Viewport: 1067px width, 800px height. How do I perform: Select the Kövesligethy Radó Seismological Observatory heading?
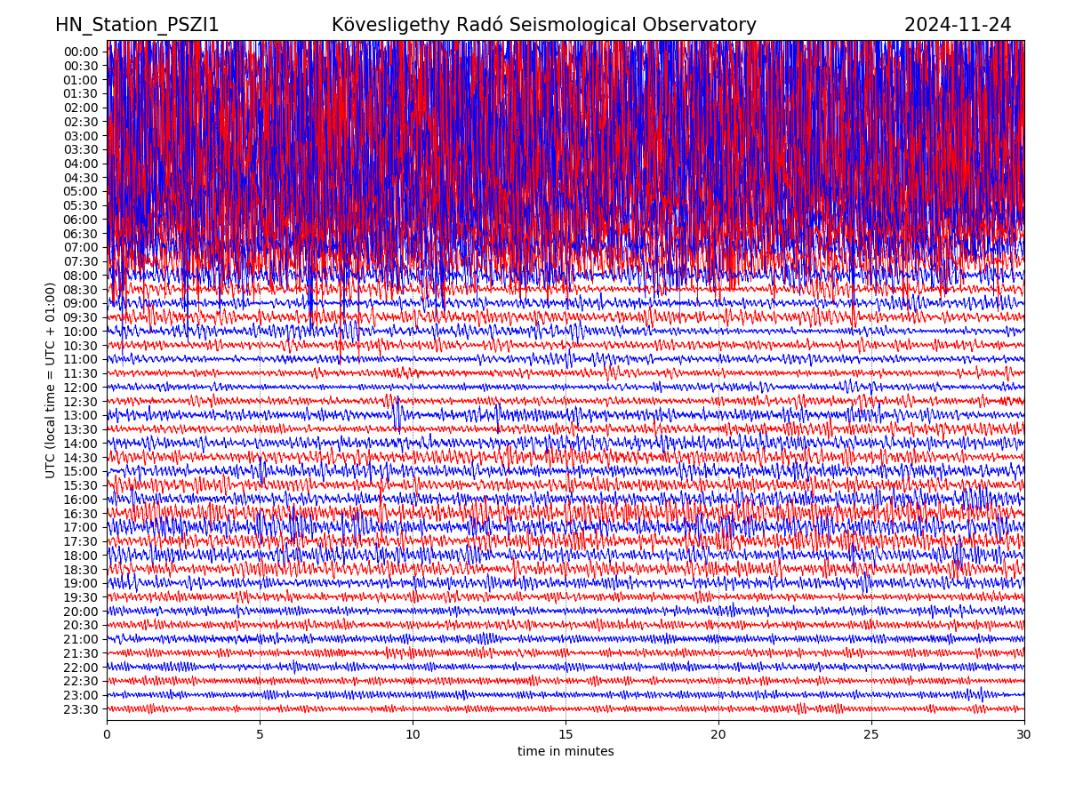click(x=543, y=26)
